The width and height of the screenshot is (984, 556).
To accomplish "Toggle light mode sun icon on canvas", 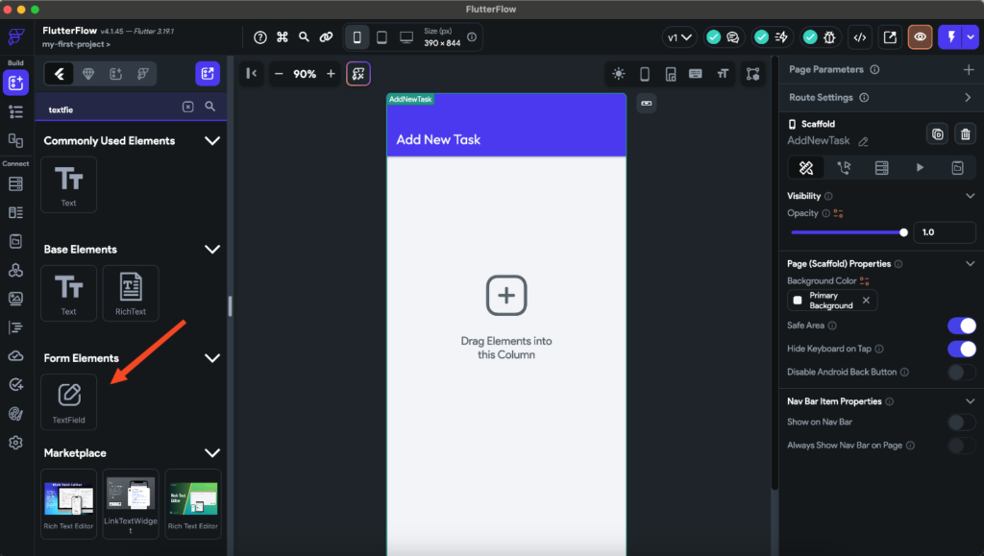I will (619, 74).
